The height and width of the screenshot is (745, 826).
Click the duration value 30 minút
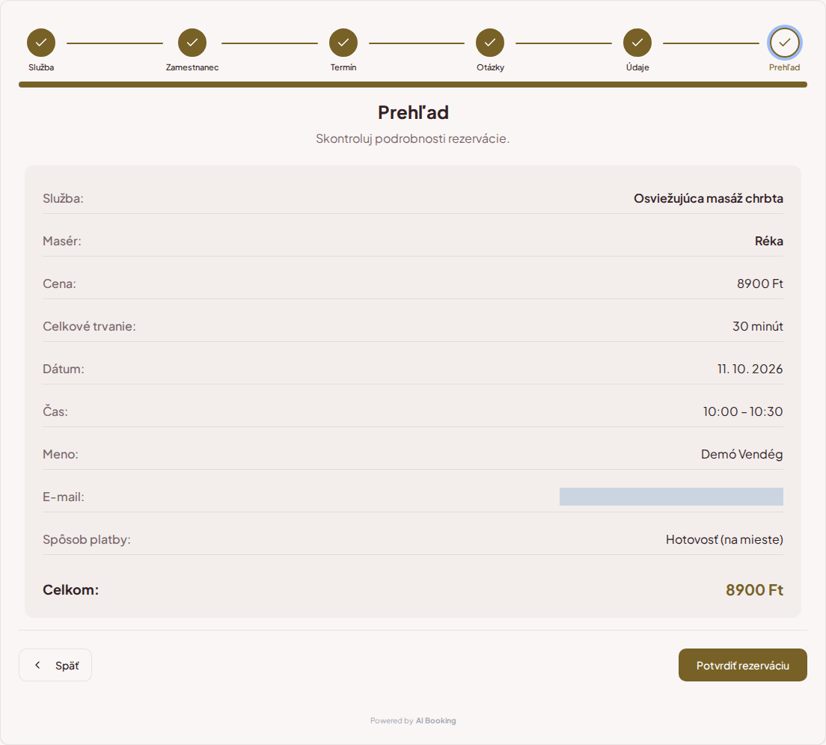tap(757, 326)
